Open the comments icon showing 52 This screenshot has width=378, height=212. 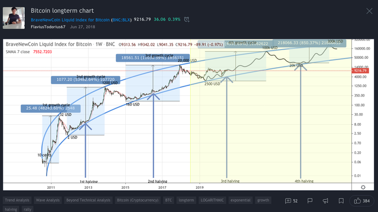[291, 201]
